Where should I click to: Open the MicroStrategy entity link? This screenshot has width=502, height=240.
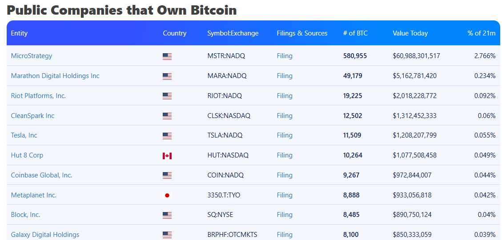32,56
